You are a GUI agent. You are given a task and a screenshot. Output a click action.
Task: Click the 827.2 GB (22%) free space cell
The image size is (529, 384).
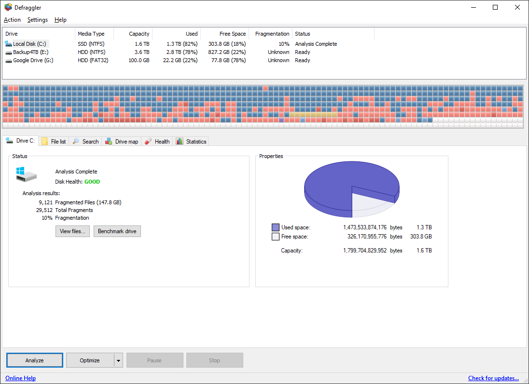pos(227,52)
